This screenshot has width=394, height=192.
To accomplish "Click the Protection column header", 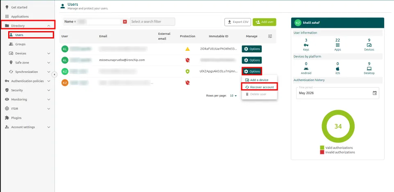I will tap(188, 36).
